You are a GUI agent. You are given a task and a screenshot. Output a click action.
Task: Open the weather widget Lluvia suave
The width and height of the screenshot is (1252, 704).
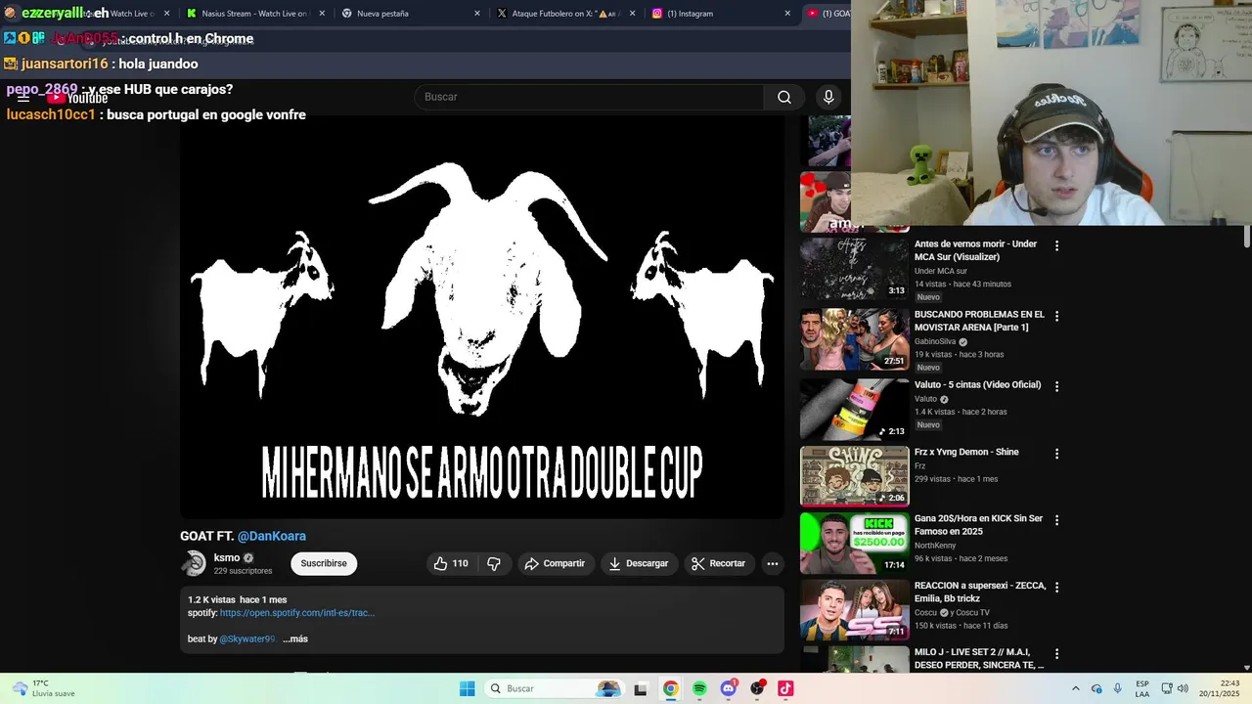pos(41,688)
